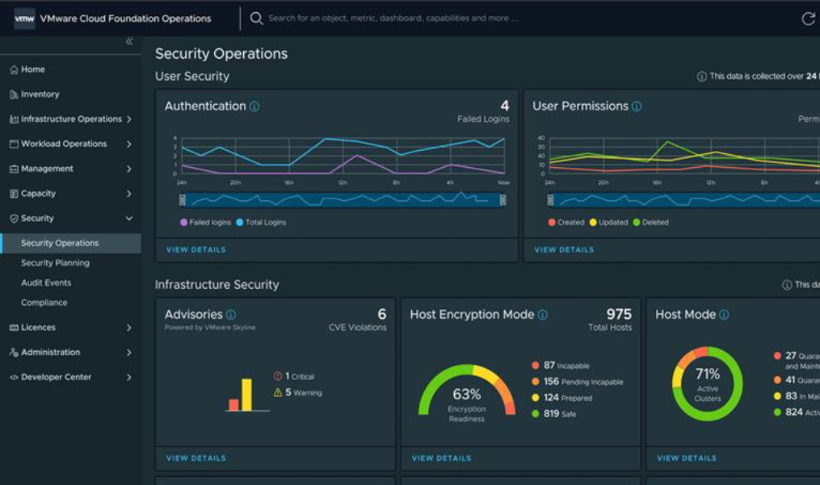Click the data collection info icon for User Security

[x=702, y=77]
